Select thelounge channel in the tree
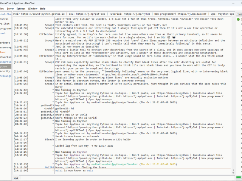 (x=6, y=76)
